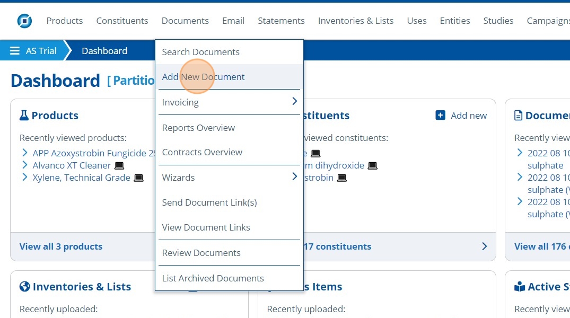Select Wizards menu entry
Screen dimensions: 570x318
(230, 178)
